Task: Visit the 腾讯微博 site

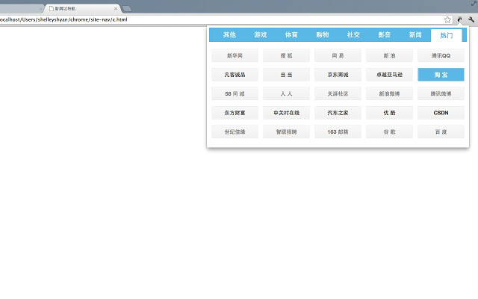Action: click(x=441, y=93)
